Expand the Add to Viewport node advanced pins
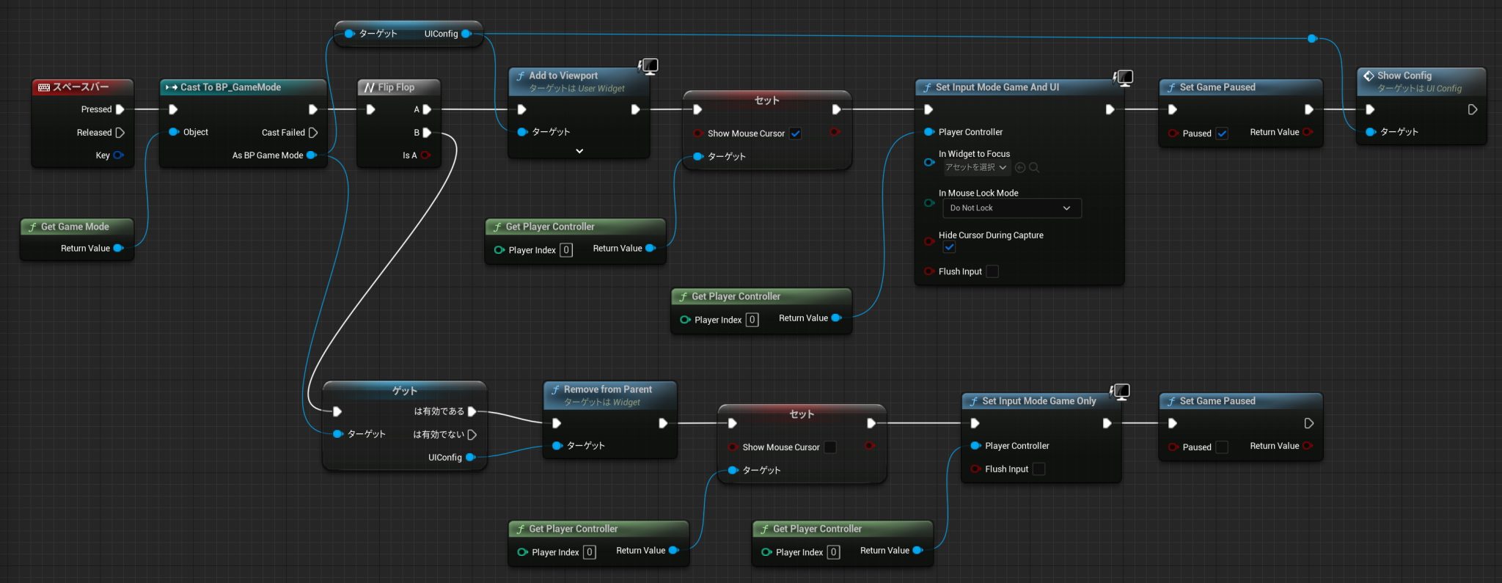 (579, 151)
